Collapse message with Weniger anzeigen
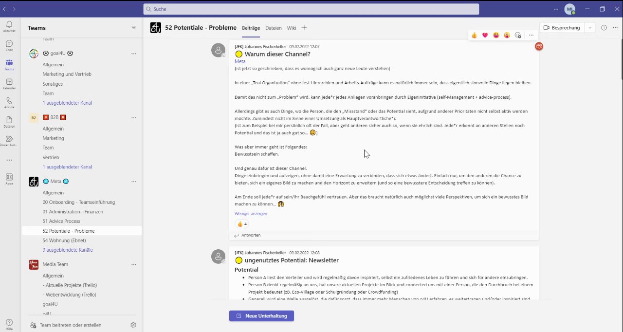The width and height of the screenshot is (623, 332). tap(251, 214)
